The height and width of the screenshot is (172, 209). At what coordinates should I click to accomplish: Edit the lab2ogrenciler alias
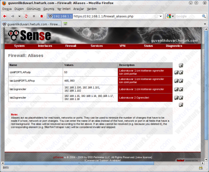coord(176,98)
